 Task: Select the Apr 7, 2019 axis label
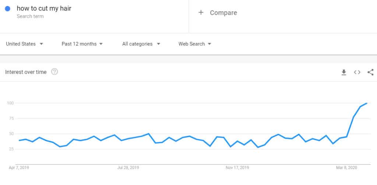(19, 168)
